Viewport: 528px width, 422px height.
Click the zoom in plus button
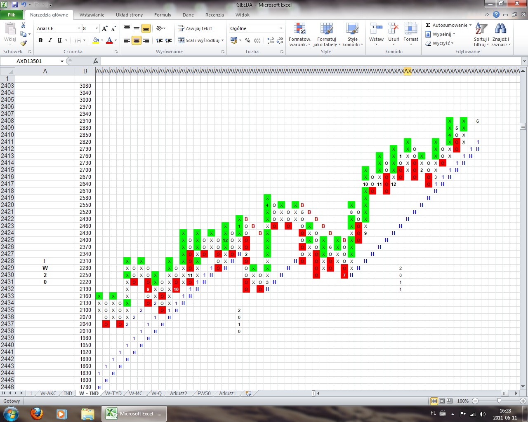pos(523,401)
